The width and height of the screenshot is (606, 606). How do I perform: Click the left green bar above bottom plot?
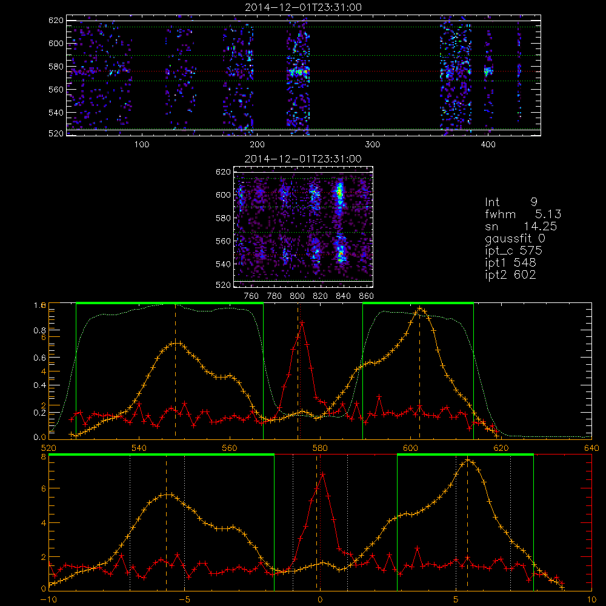tap(162, 455)
